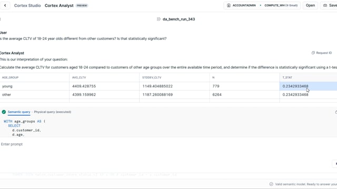Click the N column header
The height and width of the screenshot is (189, 337).
[x=213, y=77]
